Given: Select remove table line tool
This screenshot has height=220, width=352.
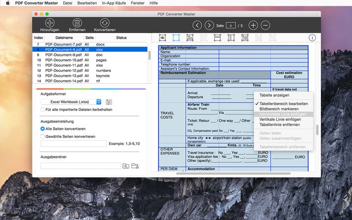Looking at the screenshot, I should pos(245,38).
